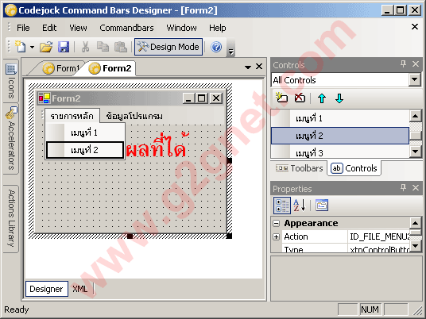The height and width of the screenshot is (319, 426).
Task: Click the New document toolbar icon
Action: (21, 47)
